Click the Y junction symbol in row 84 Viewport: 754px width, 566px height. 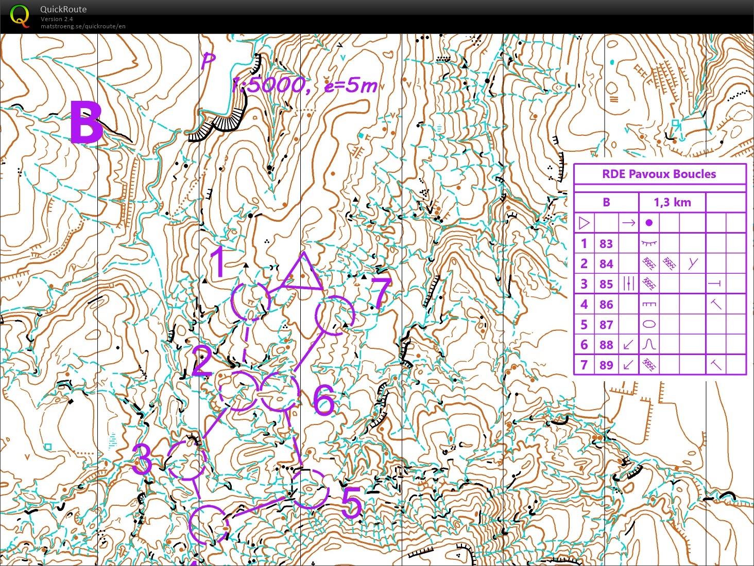point(693,263)
